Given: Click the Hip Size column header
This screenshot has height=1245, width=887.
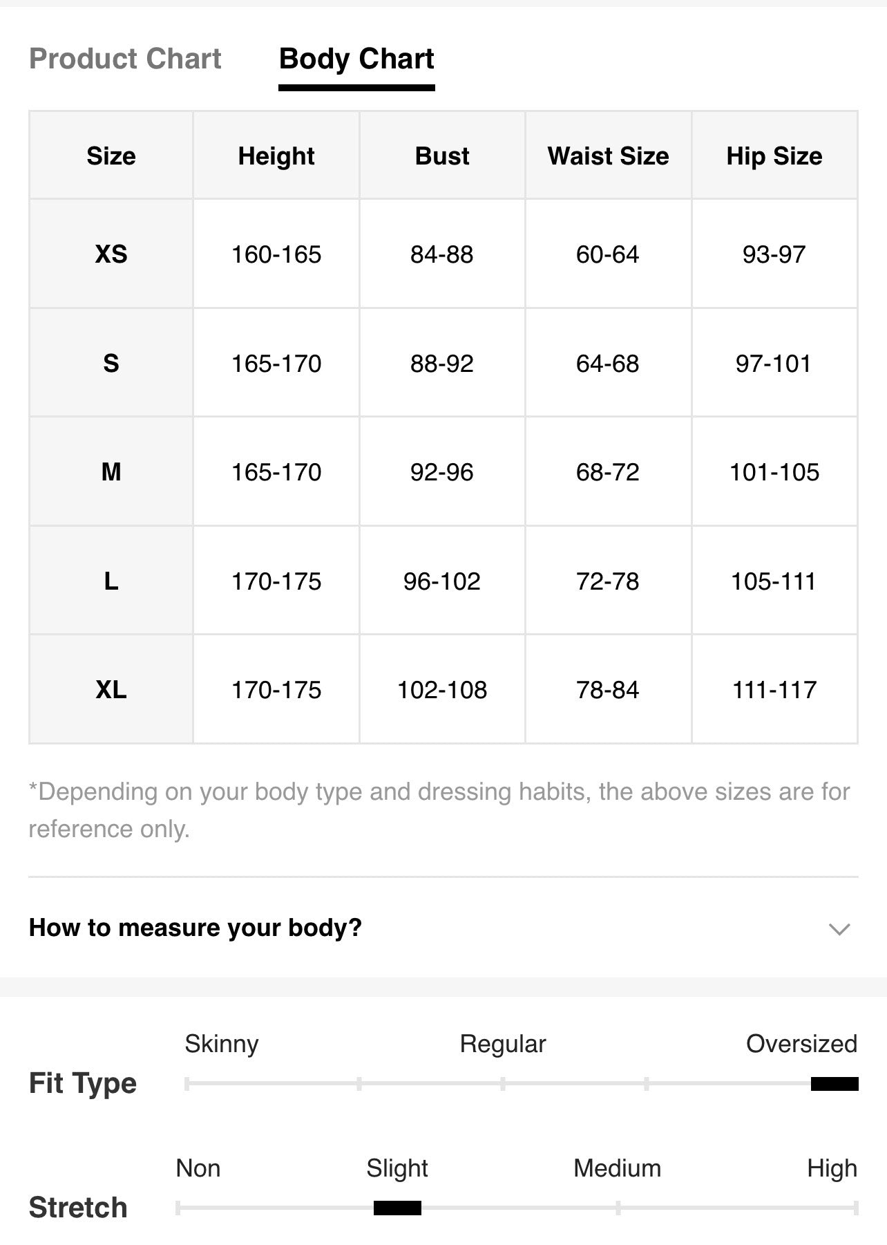Looking at the screenshot, I should pos(774,156).
